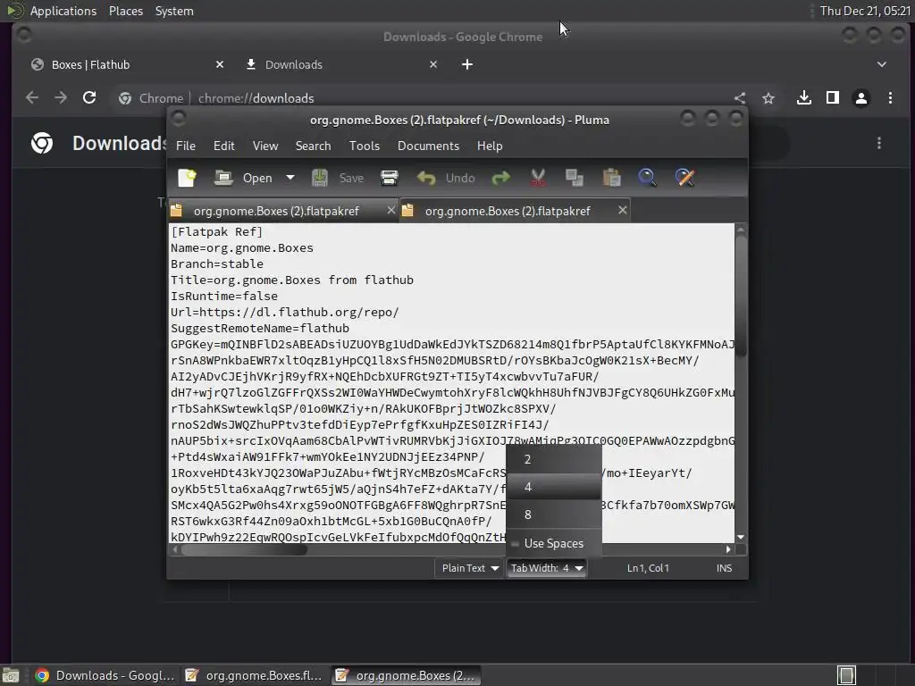This screenshot has height=686, width=915.
Task: Click the INS insert mode indicator
Action: click(x=724, y=568)
